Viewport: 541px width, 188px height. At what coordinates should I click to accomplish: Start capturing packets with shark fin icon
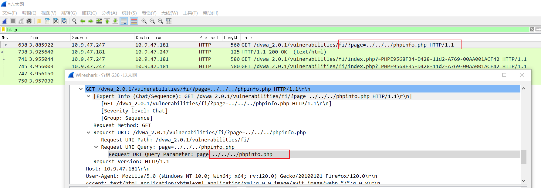[5, 21]
